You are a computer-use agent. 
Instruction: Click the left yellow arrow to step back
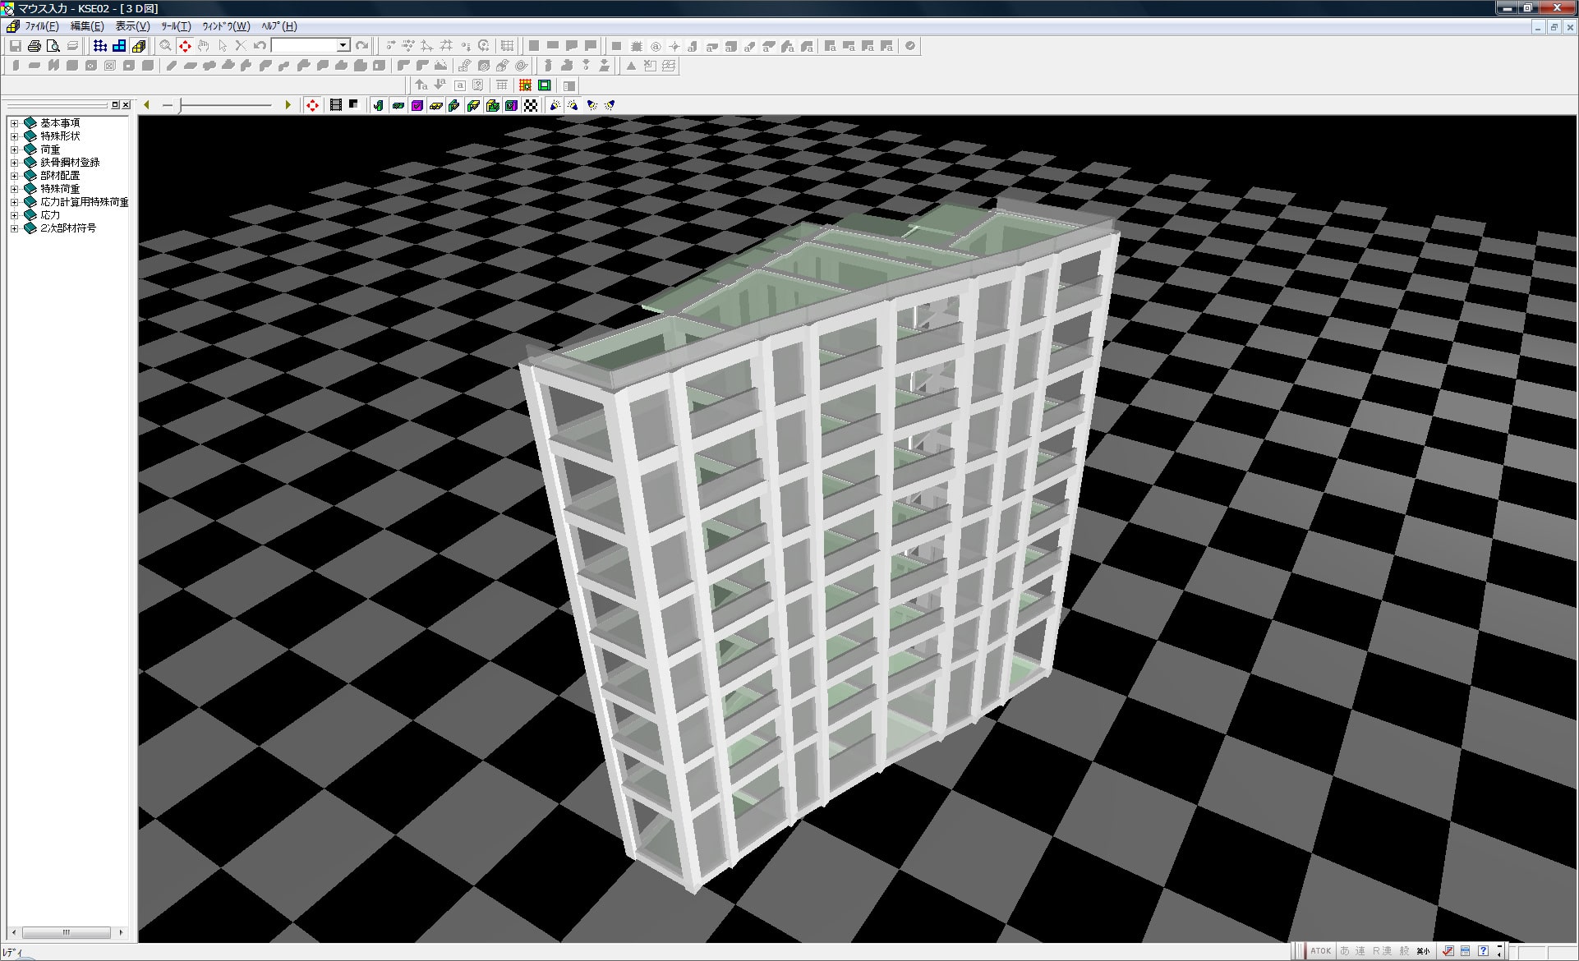[x=146, y=105]
